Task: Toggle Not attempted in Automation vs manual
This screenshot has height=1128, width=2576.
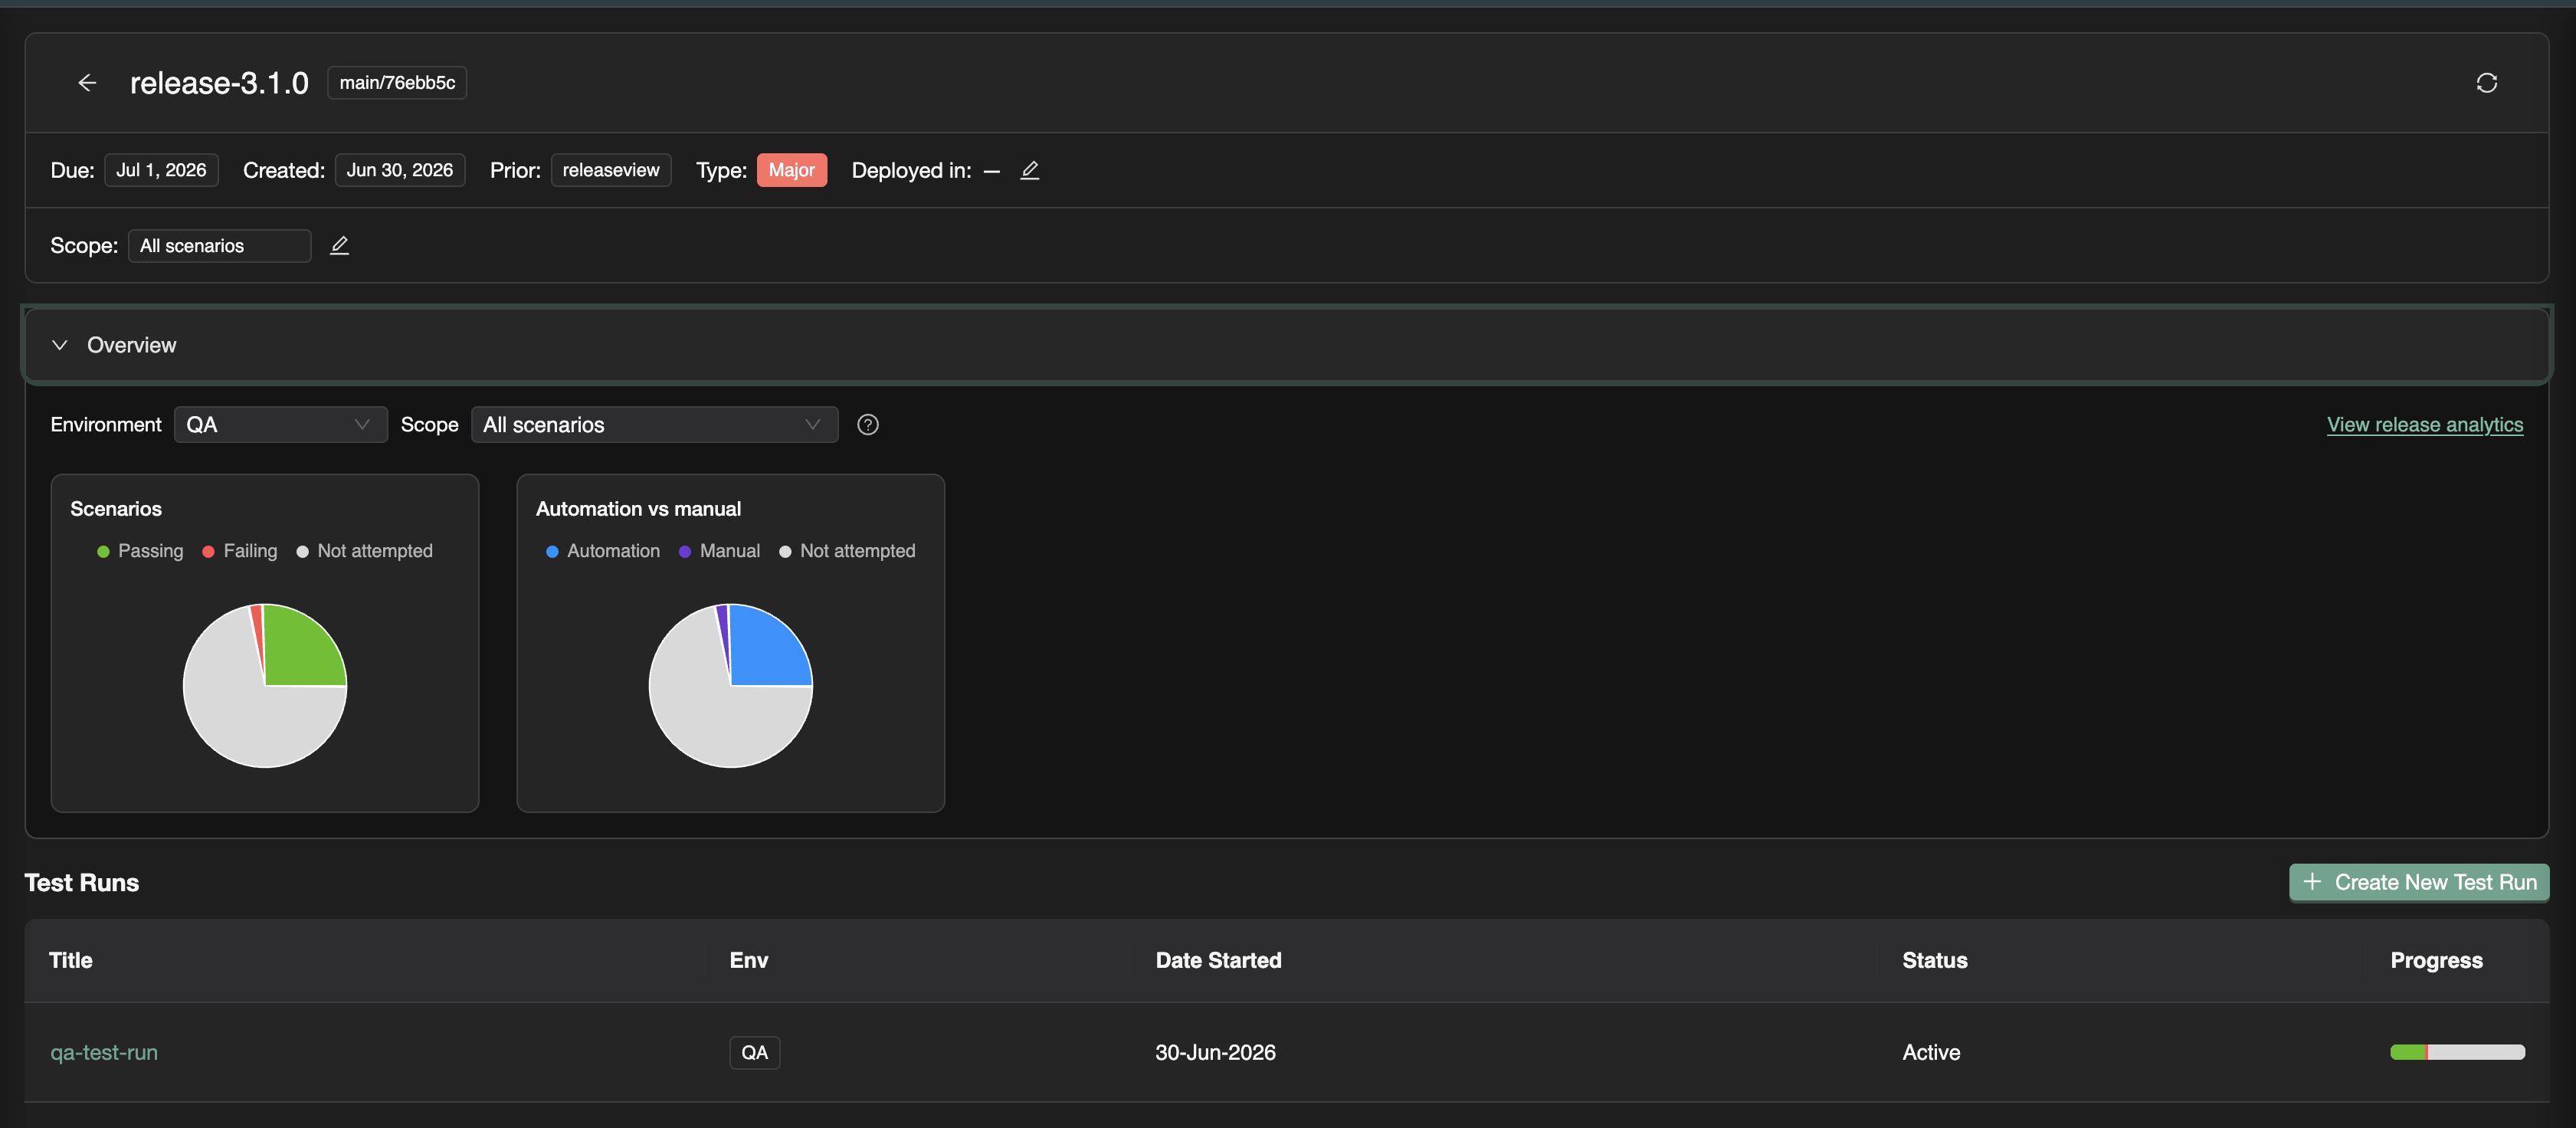Action: coord(847,551)
